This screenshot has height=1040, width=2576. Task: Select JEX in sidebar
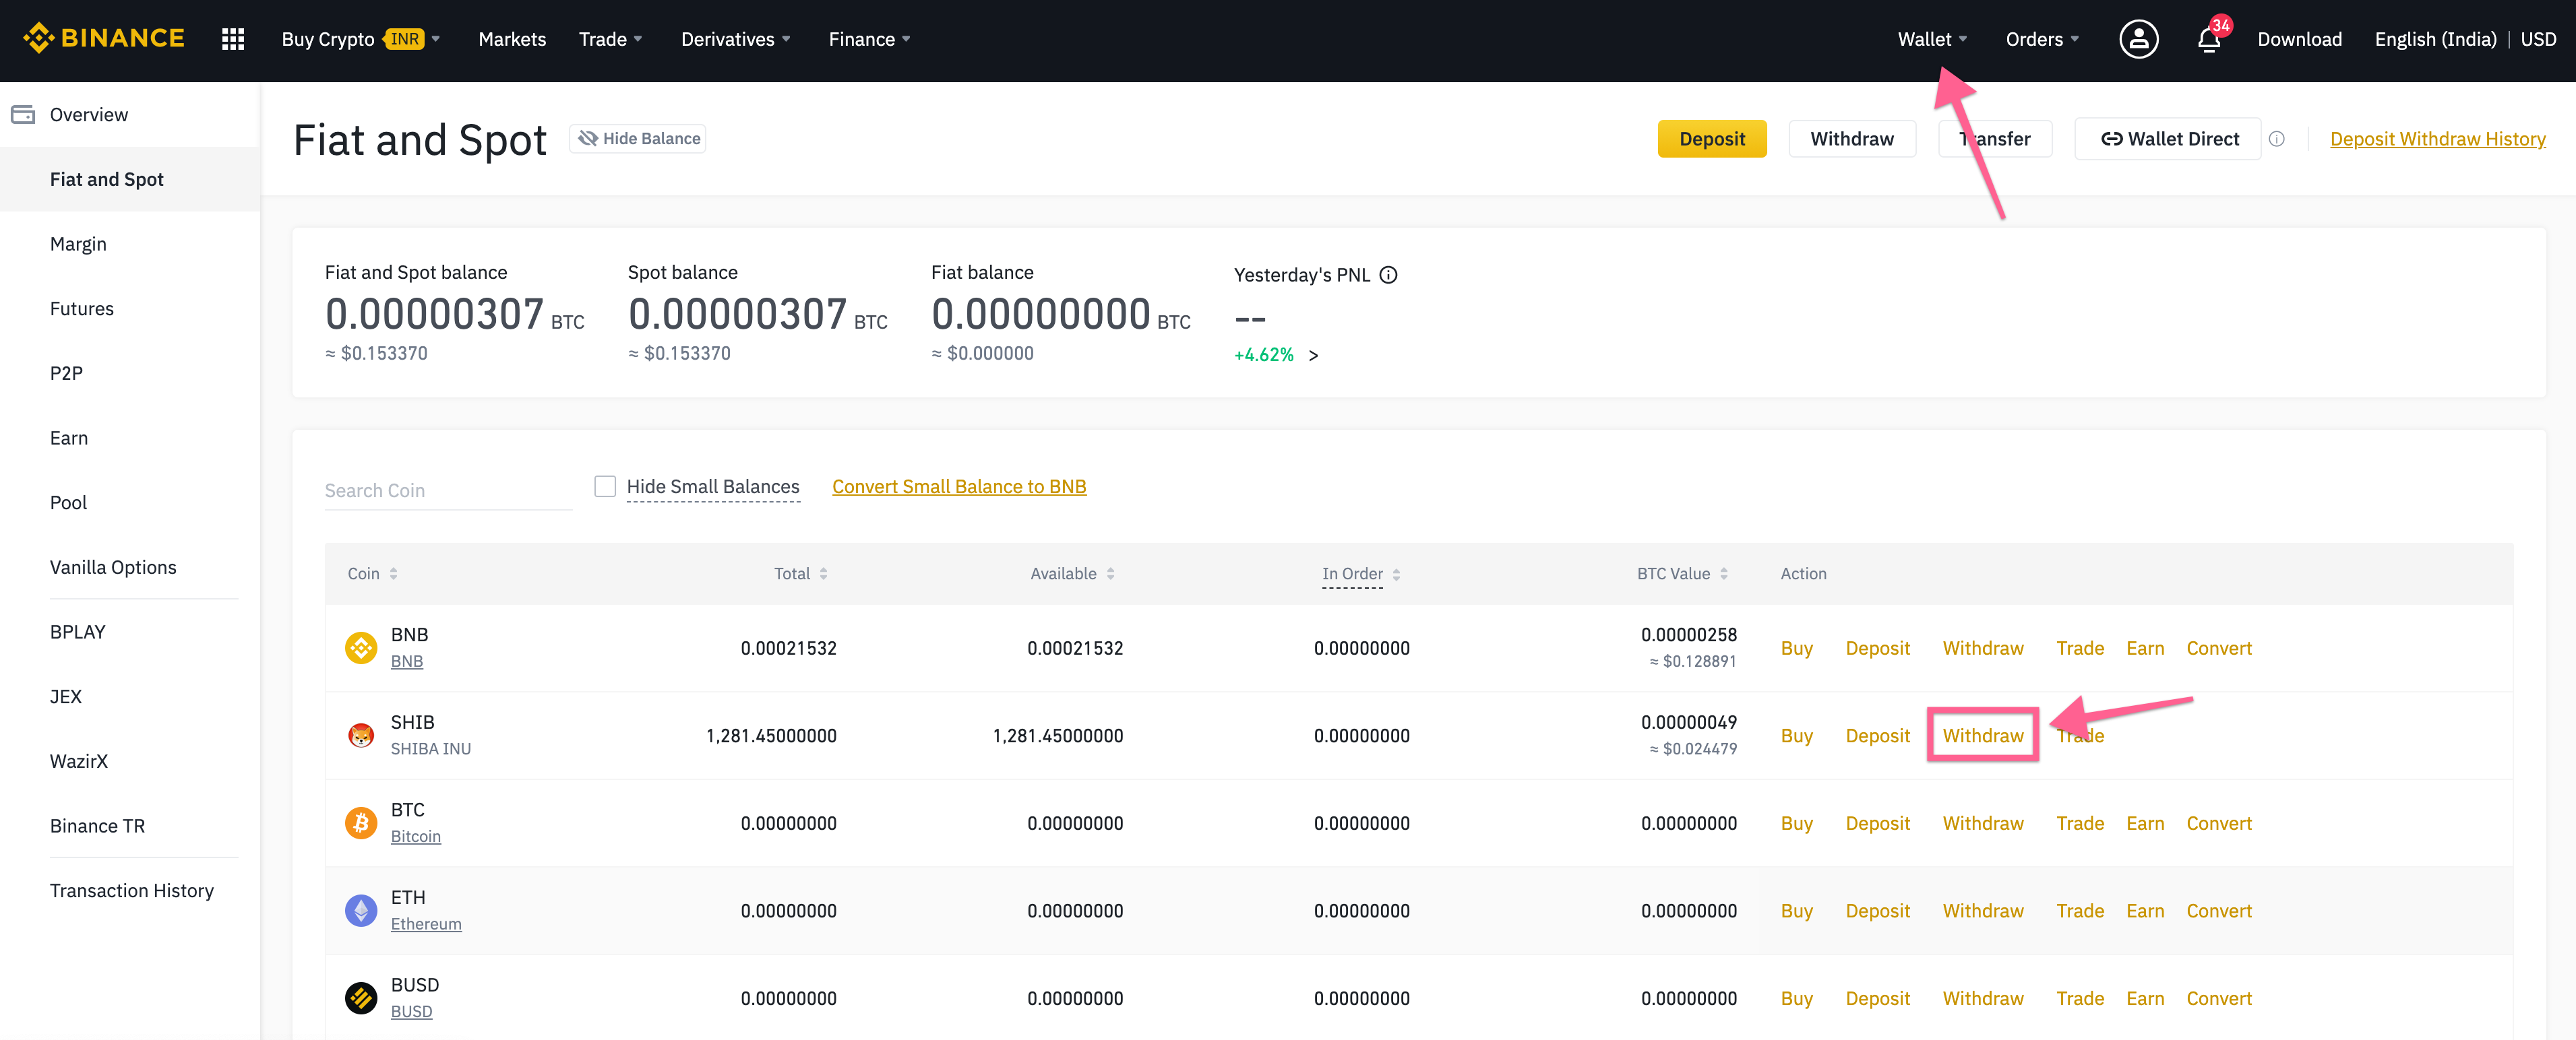tap(66, 696)
